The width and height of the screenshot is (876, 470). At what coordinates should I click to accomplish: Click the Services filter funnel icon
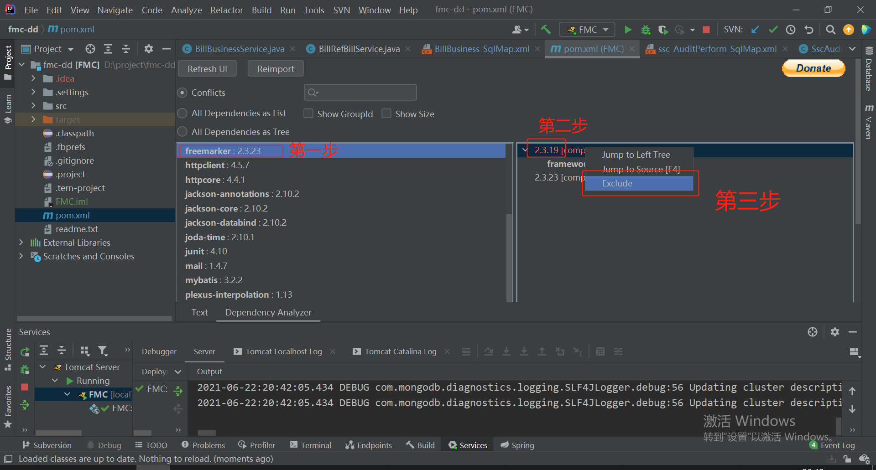click(103, 351)
